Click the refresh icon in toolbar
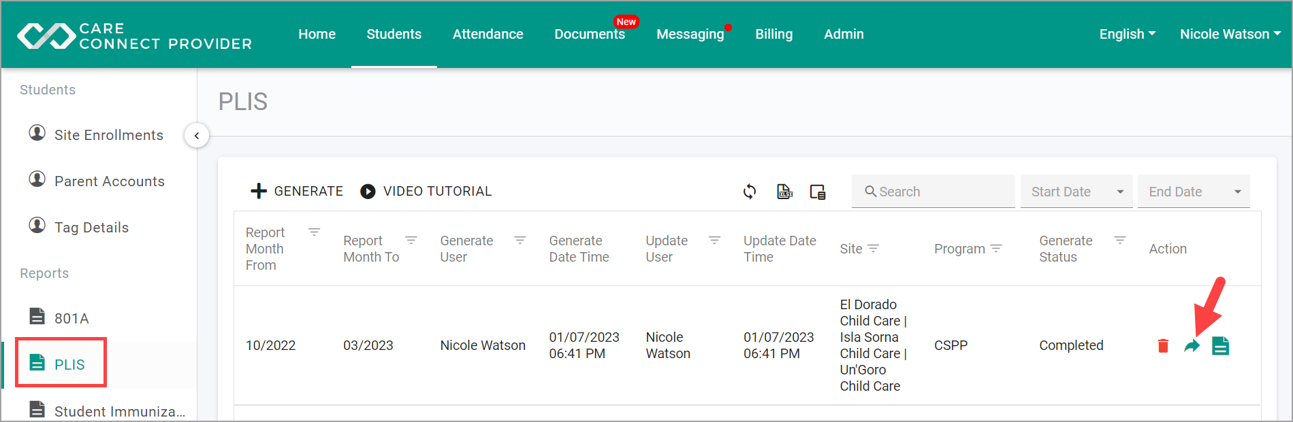The width and height of the screenshot is (1293, 422). [750, 192]
